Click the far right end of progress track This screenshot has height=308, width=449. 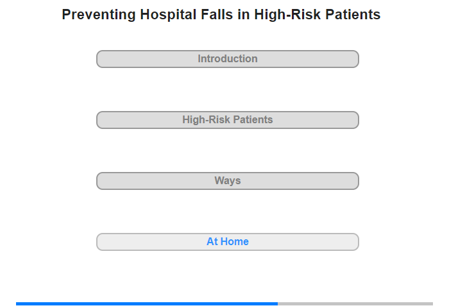pyautogui.click(x=431, y=304)
